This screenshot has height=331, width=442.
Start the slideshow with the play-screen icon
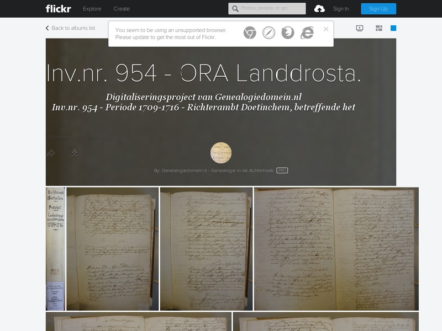coord(360,28)
